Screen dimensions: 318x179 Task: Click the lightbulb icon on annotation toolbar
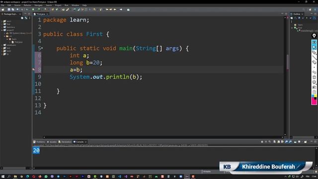(x=314, y=36)
